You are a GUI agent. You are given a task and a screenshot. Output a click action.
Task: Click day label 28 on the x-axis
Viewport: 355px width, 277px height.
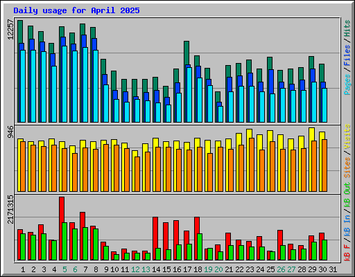(302, 269)
